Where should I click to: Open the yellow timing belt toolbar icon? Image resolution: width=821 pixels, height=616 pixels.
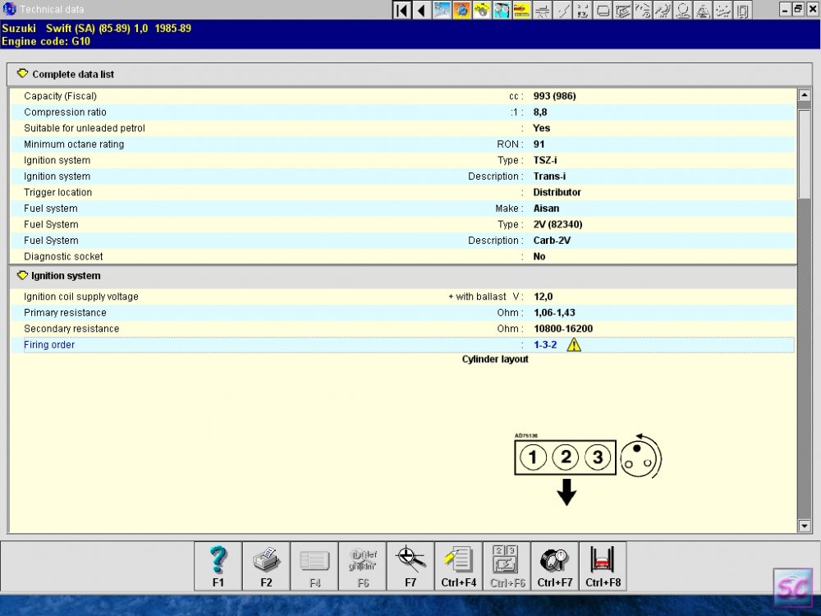pyautogui.click(x=482, y=10)
